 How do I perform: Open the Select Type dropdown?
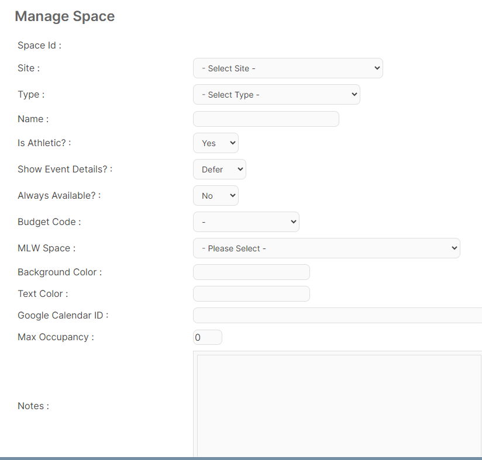[276, 95]
